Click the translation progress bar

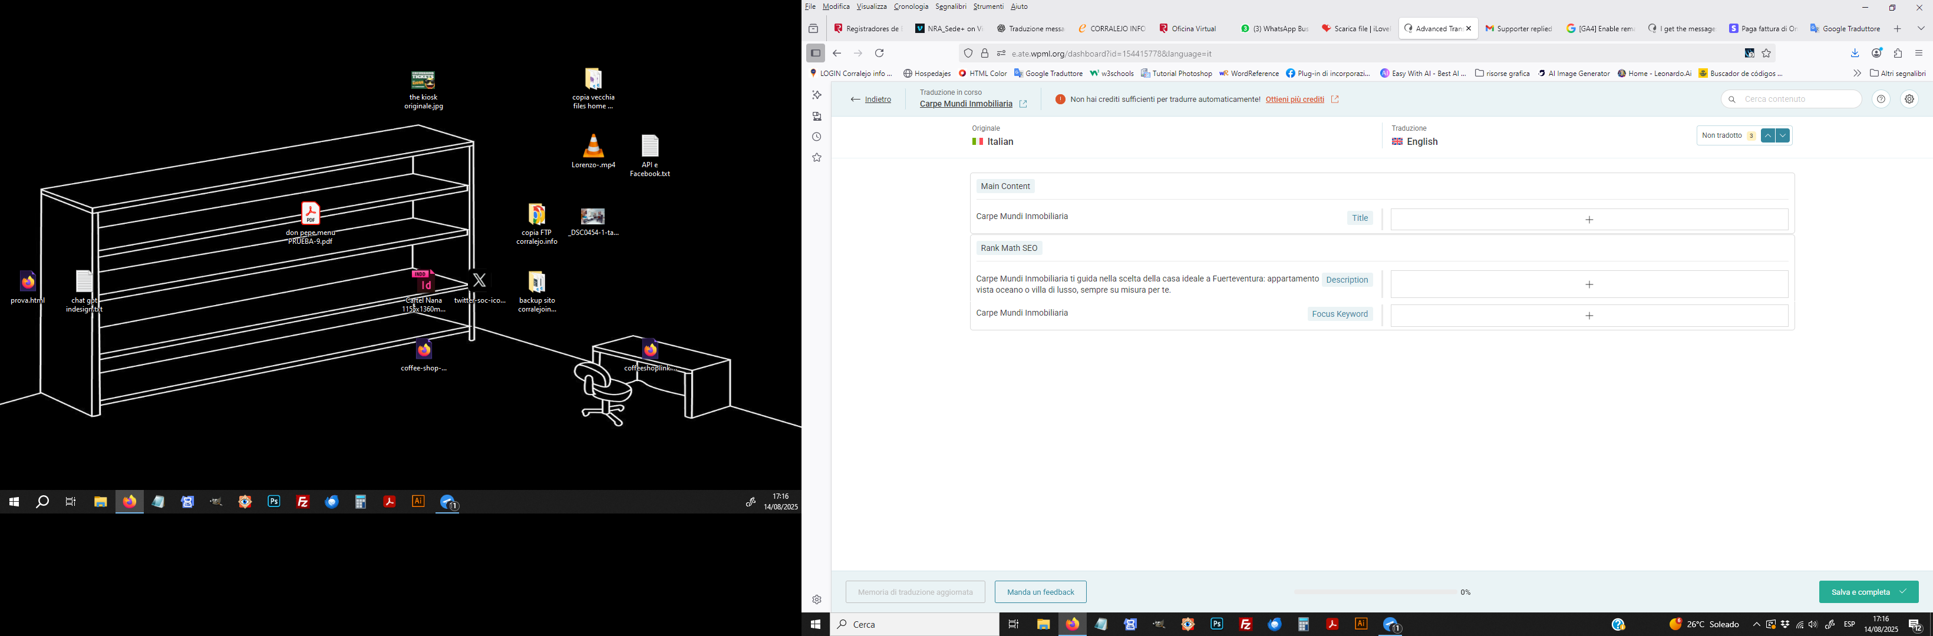(x=1375, y=592)
